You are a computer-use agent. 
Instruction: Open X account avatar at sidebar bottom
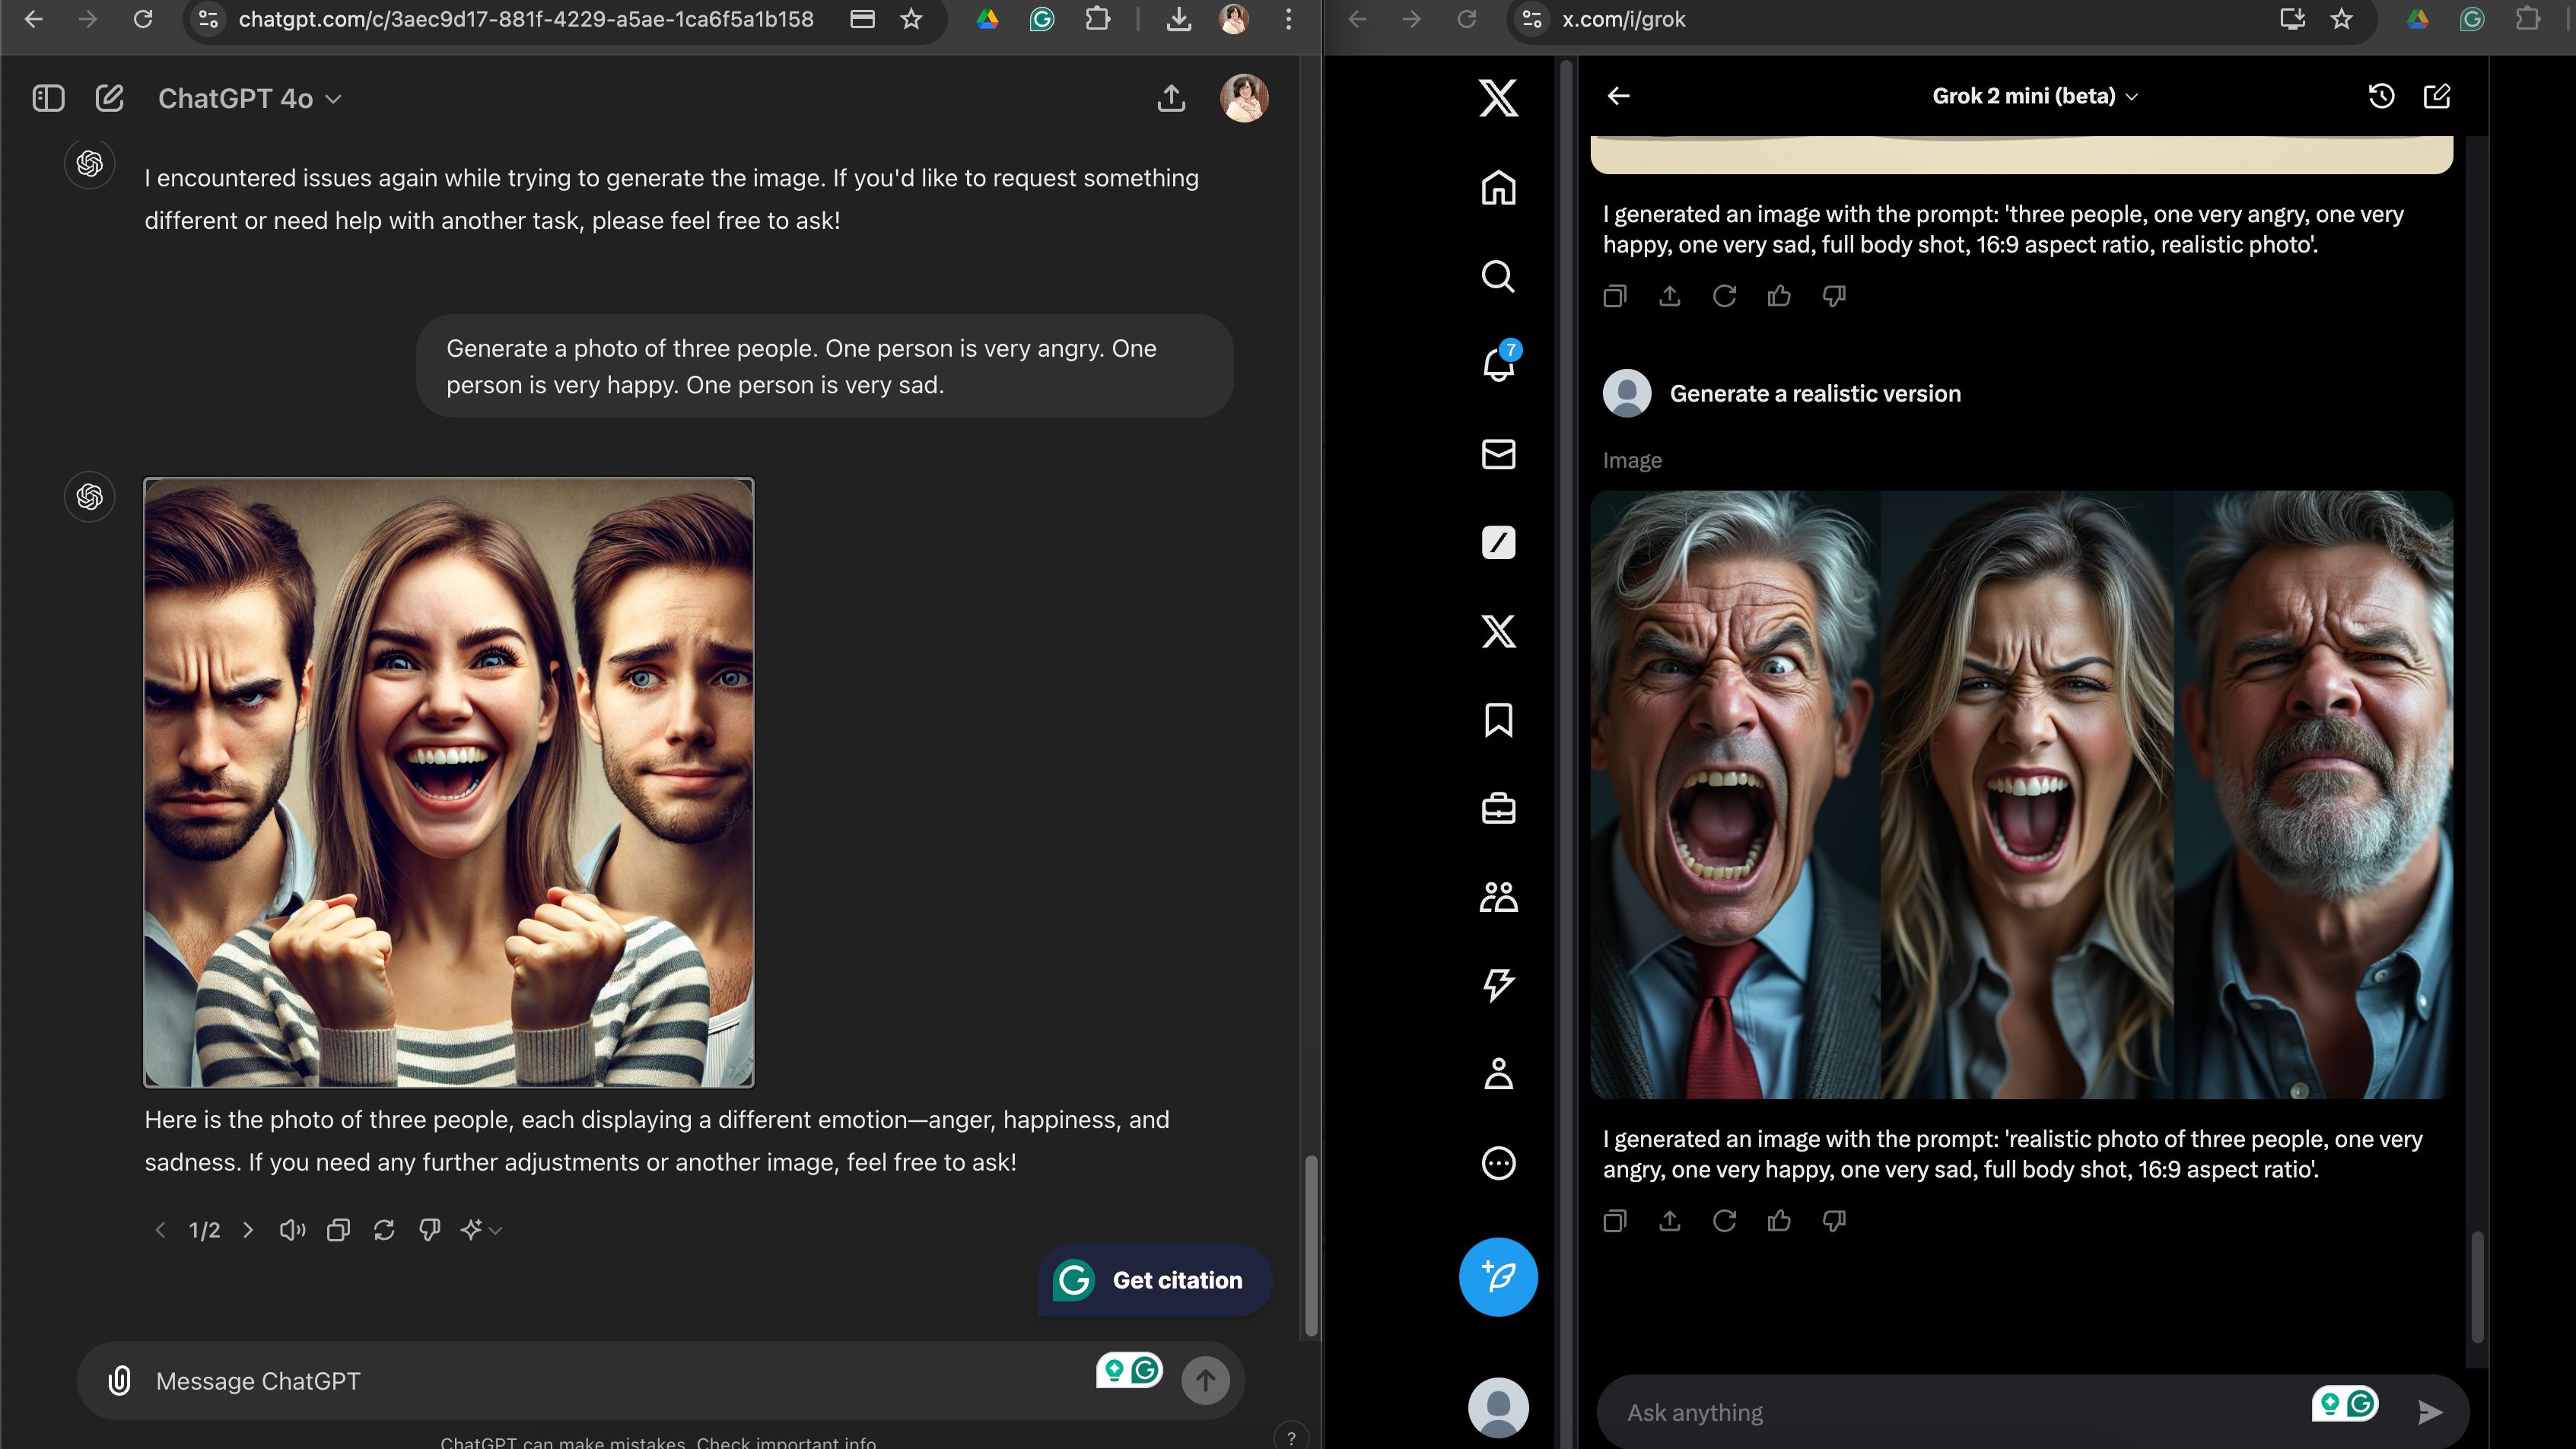click(1498, 1408)
